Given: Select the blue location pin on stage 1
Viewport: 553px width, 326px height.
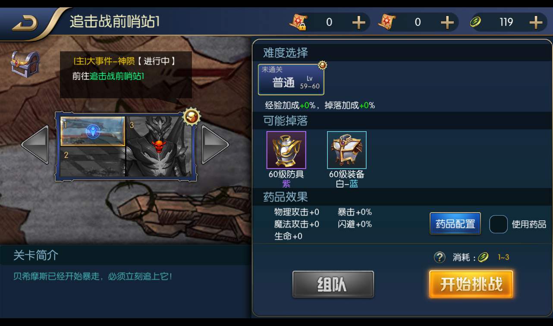Looking at the screenshot, I should pos(93,132).
